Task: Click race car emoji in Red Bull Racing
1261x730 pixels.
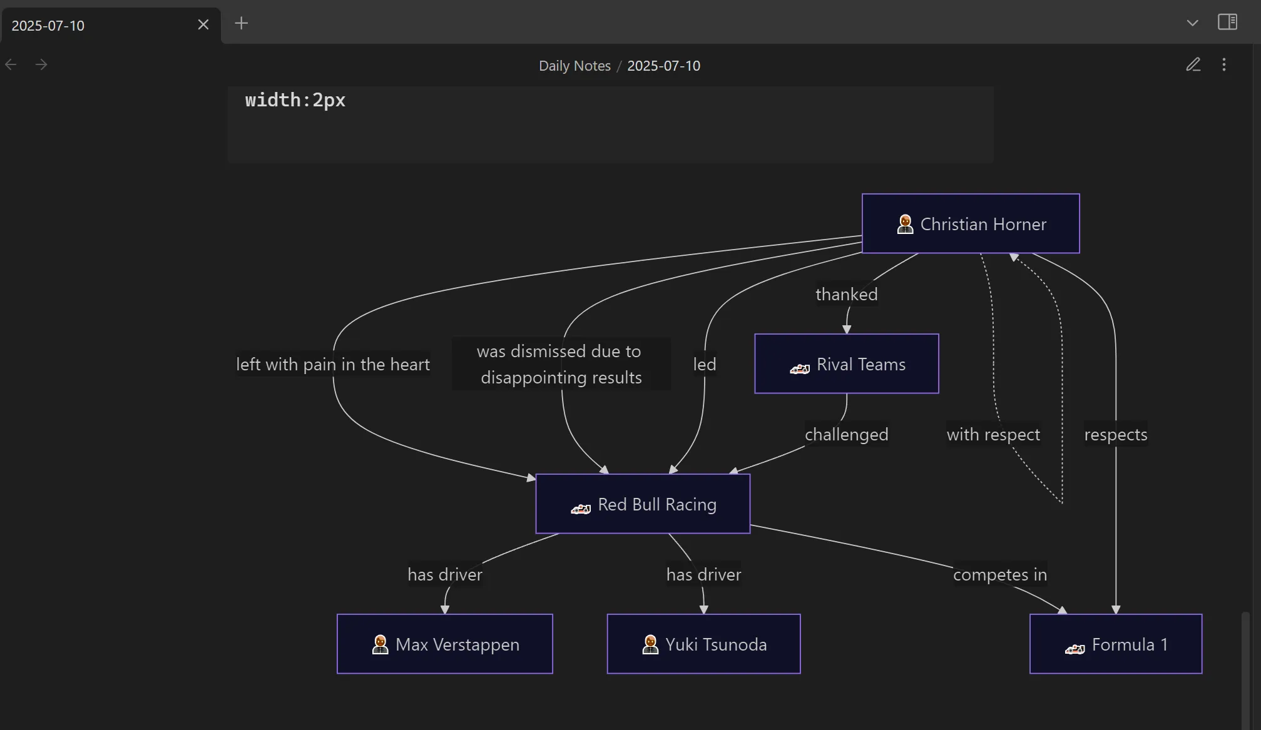Action: coord(580,508)
